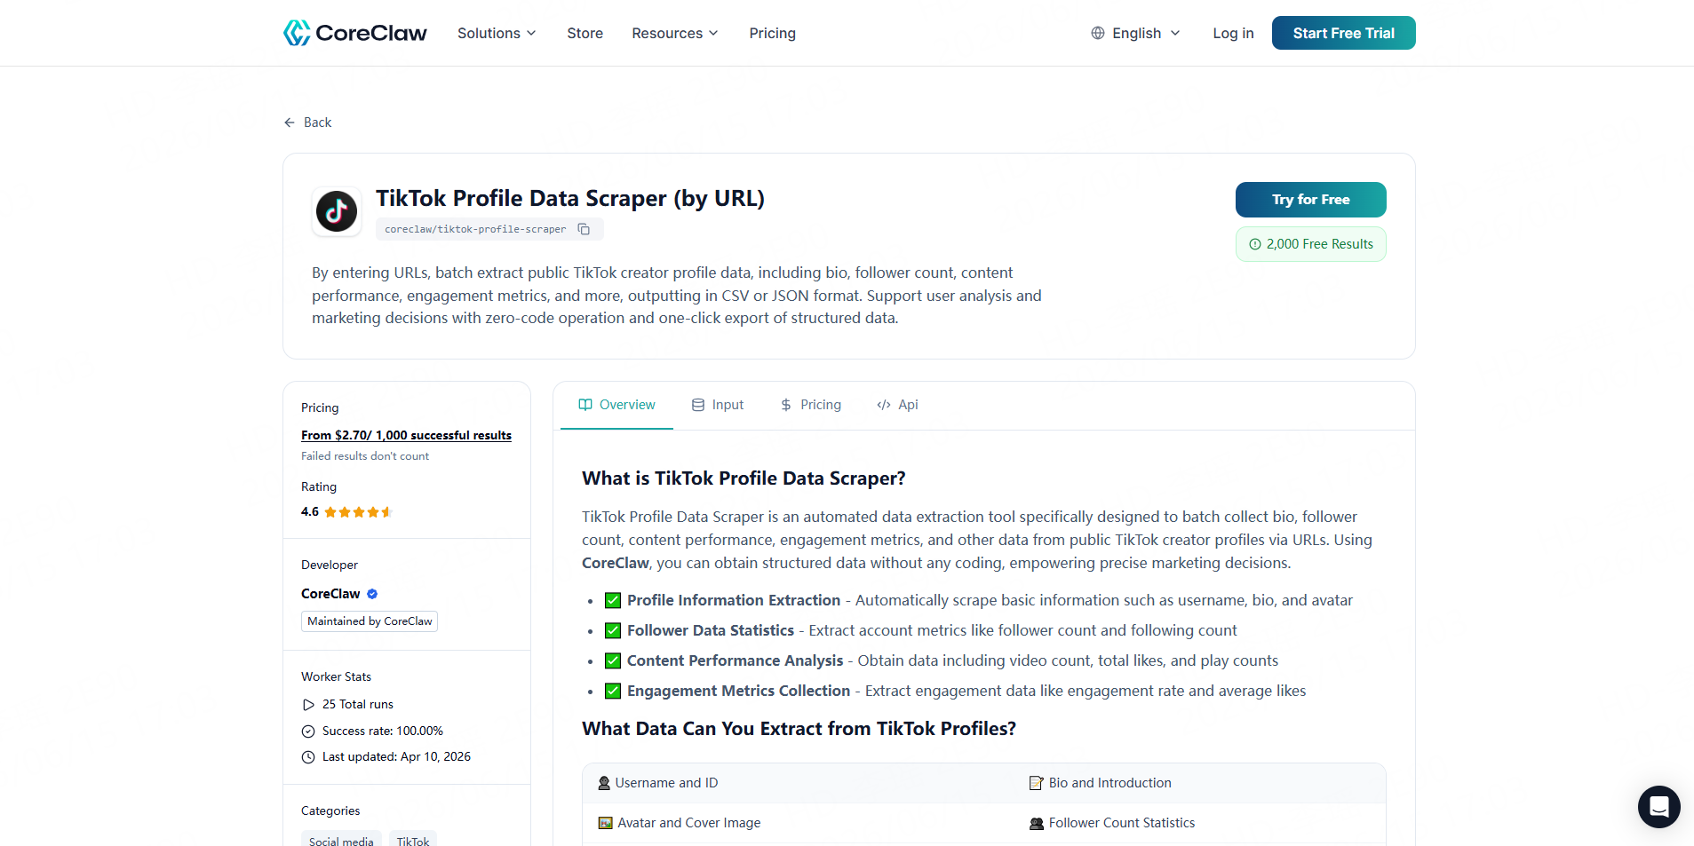Click green check next to Profile Information Extraction
Viewport: 1694px width, 846px height.
pos(613,601)
